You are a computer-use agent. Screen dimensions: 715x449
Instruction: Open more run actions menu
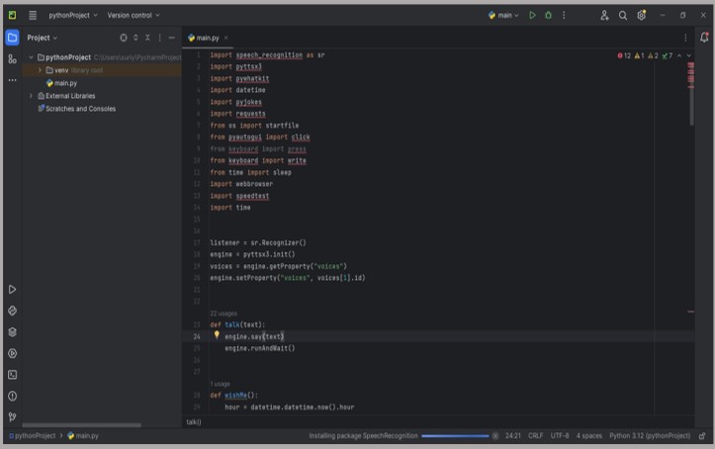(564, 16)
